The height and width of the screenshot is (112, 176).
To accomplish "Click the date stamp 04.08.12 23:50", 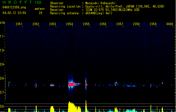I will 14,13.
